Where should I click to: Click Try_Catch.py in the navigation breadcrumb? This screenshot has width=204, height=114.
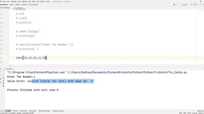[33, 4]
